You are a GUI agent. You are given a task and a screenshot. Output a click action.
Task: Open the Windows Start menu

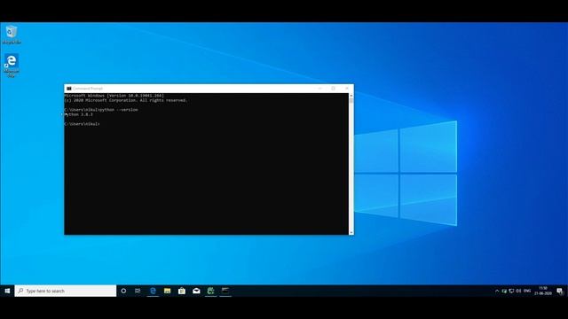(x=7, y=291)
